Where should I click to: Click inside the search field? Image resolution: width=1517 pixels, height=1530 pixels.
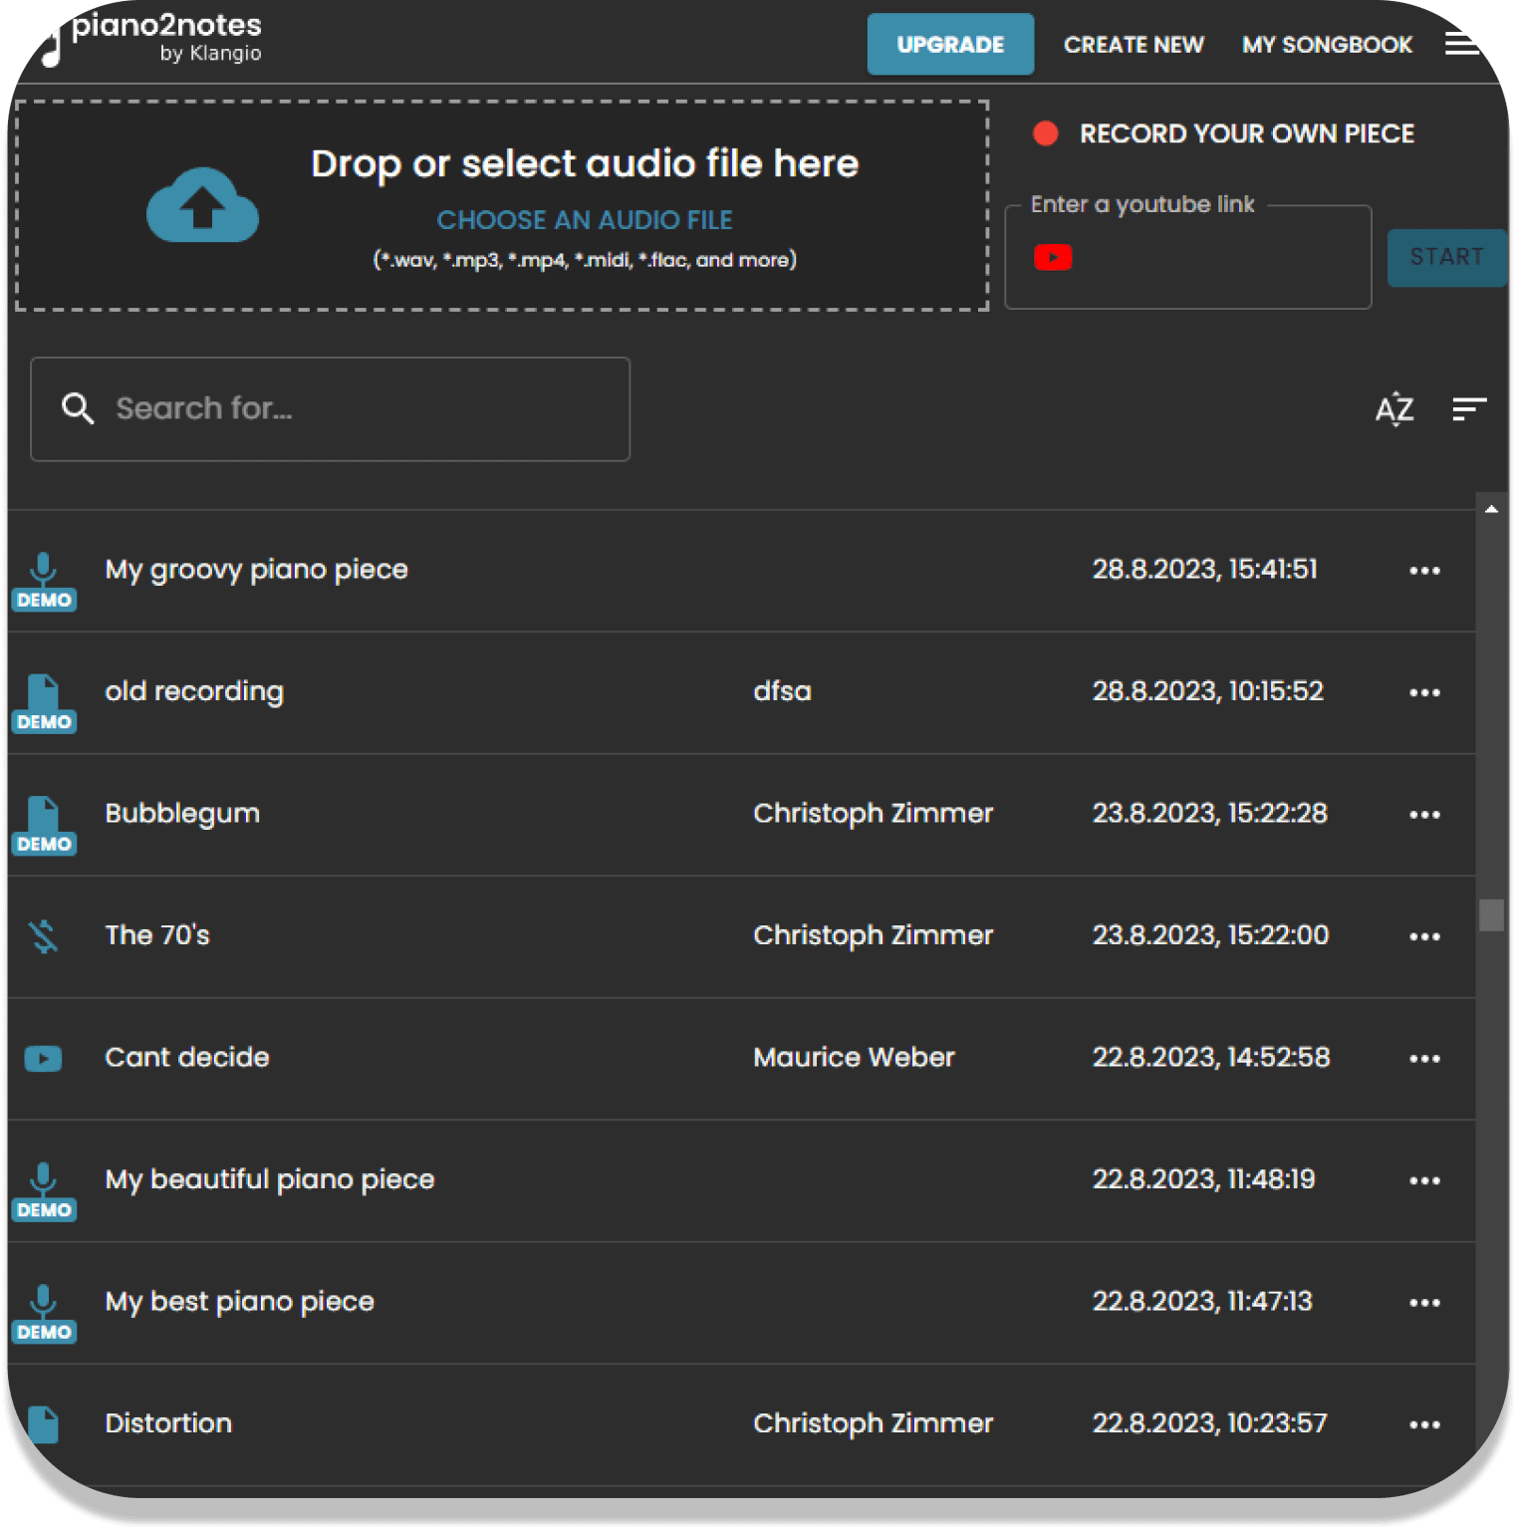[329, 408]
